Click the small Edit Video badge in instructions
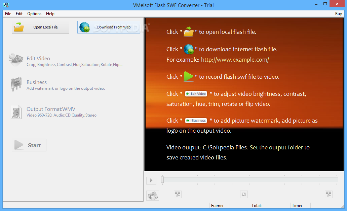Screen dimensions: 347x211 coord(196,94)
